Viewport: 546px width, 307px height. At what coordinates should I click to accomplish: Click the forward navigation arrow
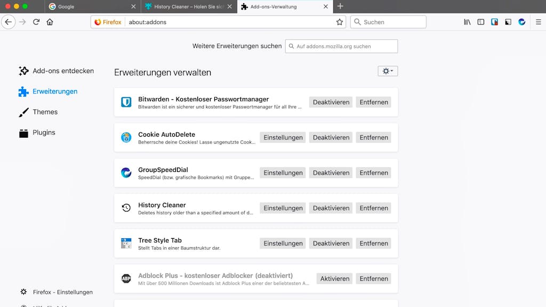pyautogui.click(x=22, y=22)
